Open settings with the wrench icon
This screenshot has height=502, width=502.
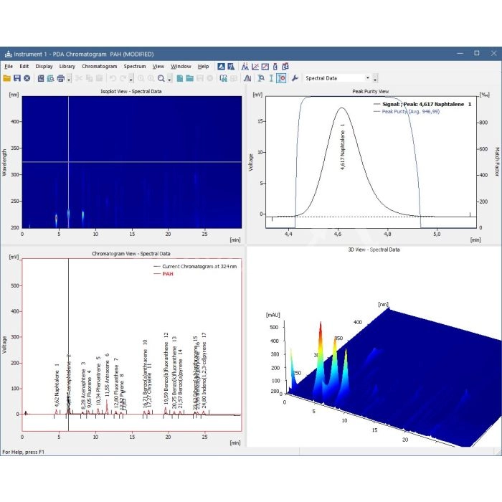(295, 78)
